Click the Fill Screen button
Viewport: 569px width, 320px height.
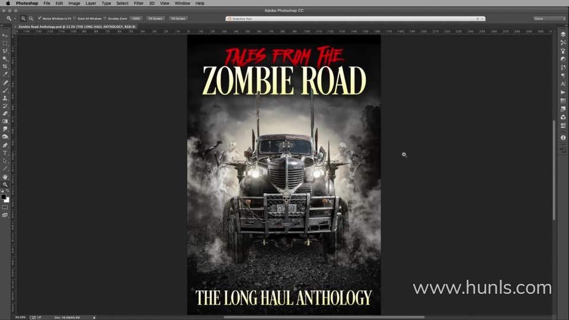tap(178, 18)
